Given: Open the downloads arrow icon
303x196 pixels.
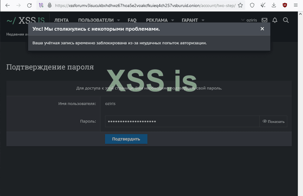Looking at the screenshot, I should (x=274, y=5).
